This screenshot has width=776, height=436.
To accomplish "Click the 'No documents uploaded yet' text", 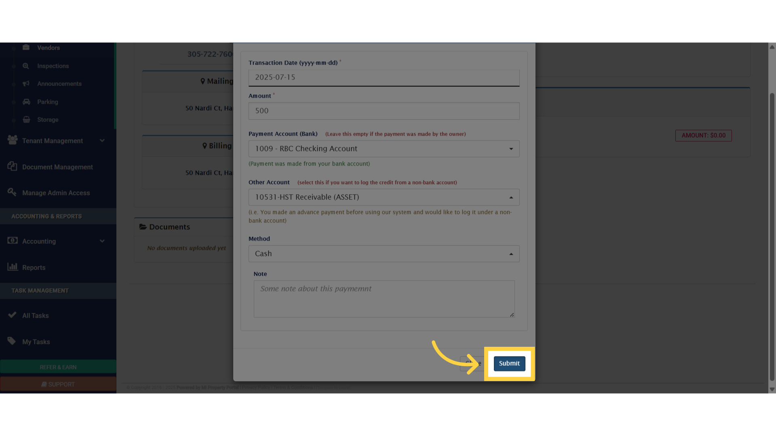I will pyautogui.click(x=186, y=248).
